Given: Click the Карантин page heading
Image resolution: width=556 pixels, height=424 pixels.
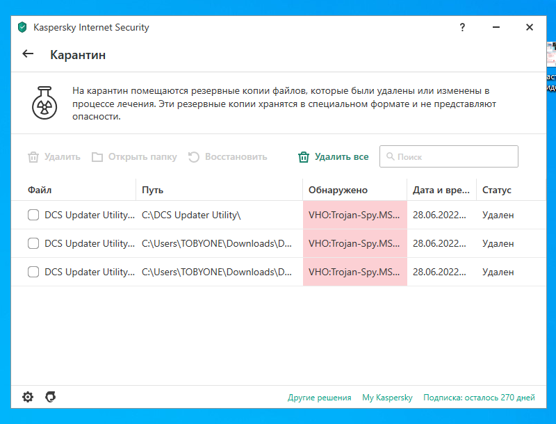Looking at the screenshot, I should point(78,55).
